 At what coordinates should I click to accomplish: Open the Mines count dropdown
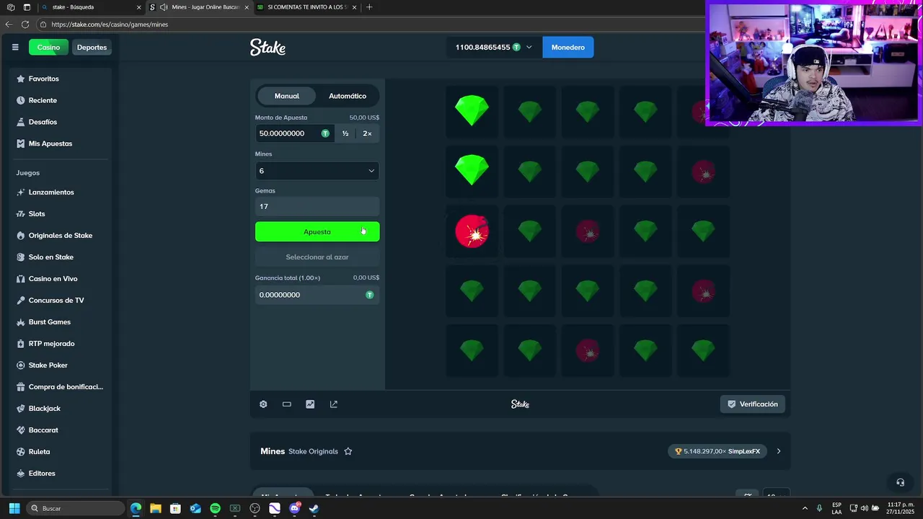[317, 171]
